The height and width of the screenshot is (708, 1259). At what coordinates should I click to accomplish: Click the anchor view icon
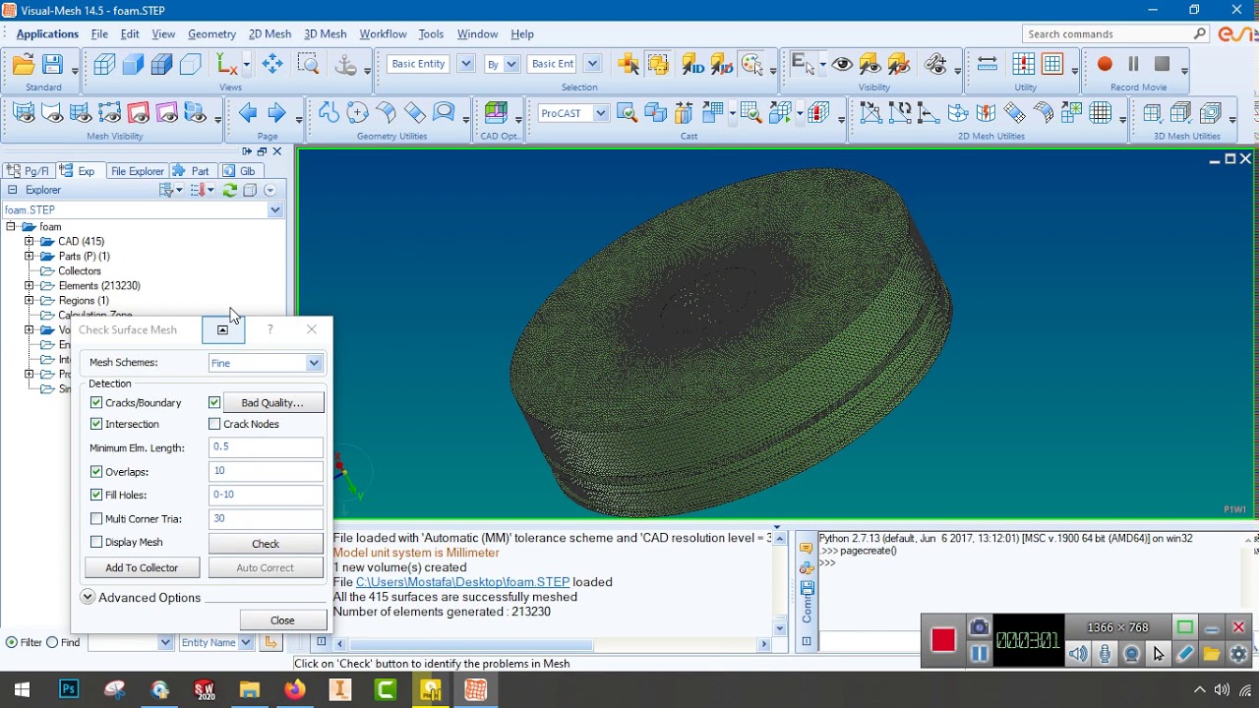345,65
